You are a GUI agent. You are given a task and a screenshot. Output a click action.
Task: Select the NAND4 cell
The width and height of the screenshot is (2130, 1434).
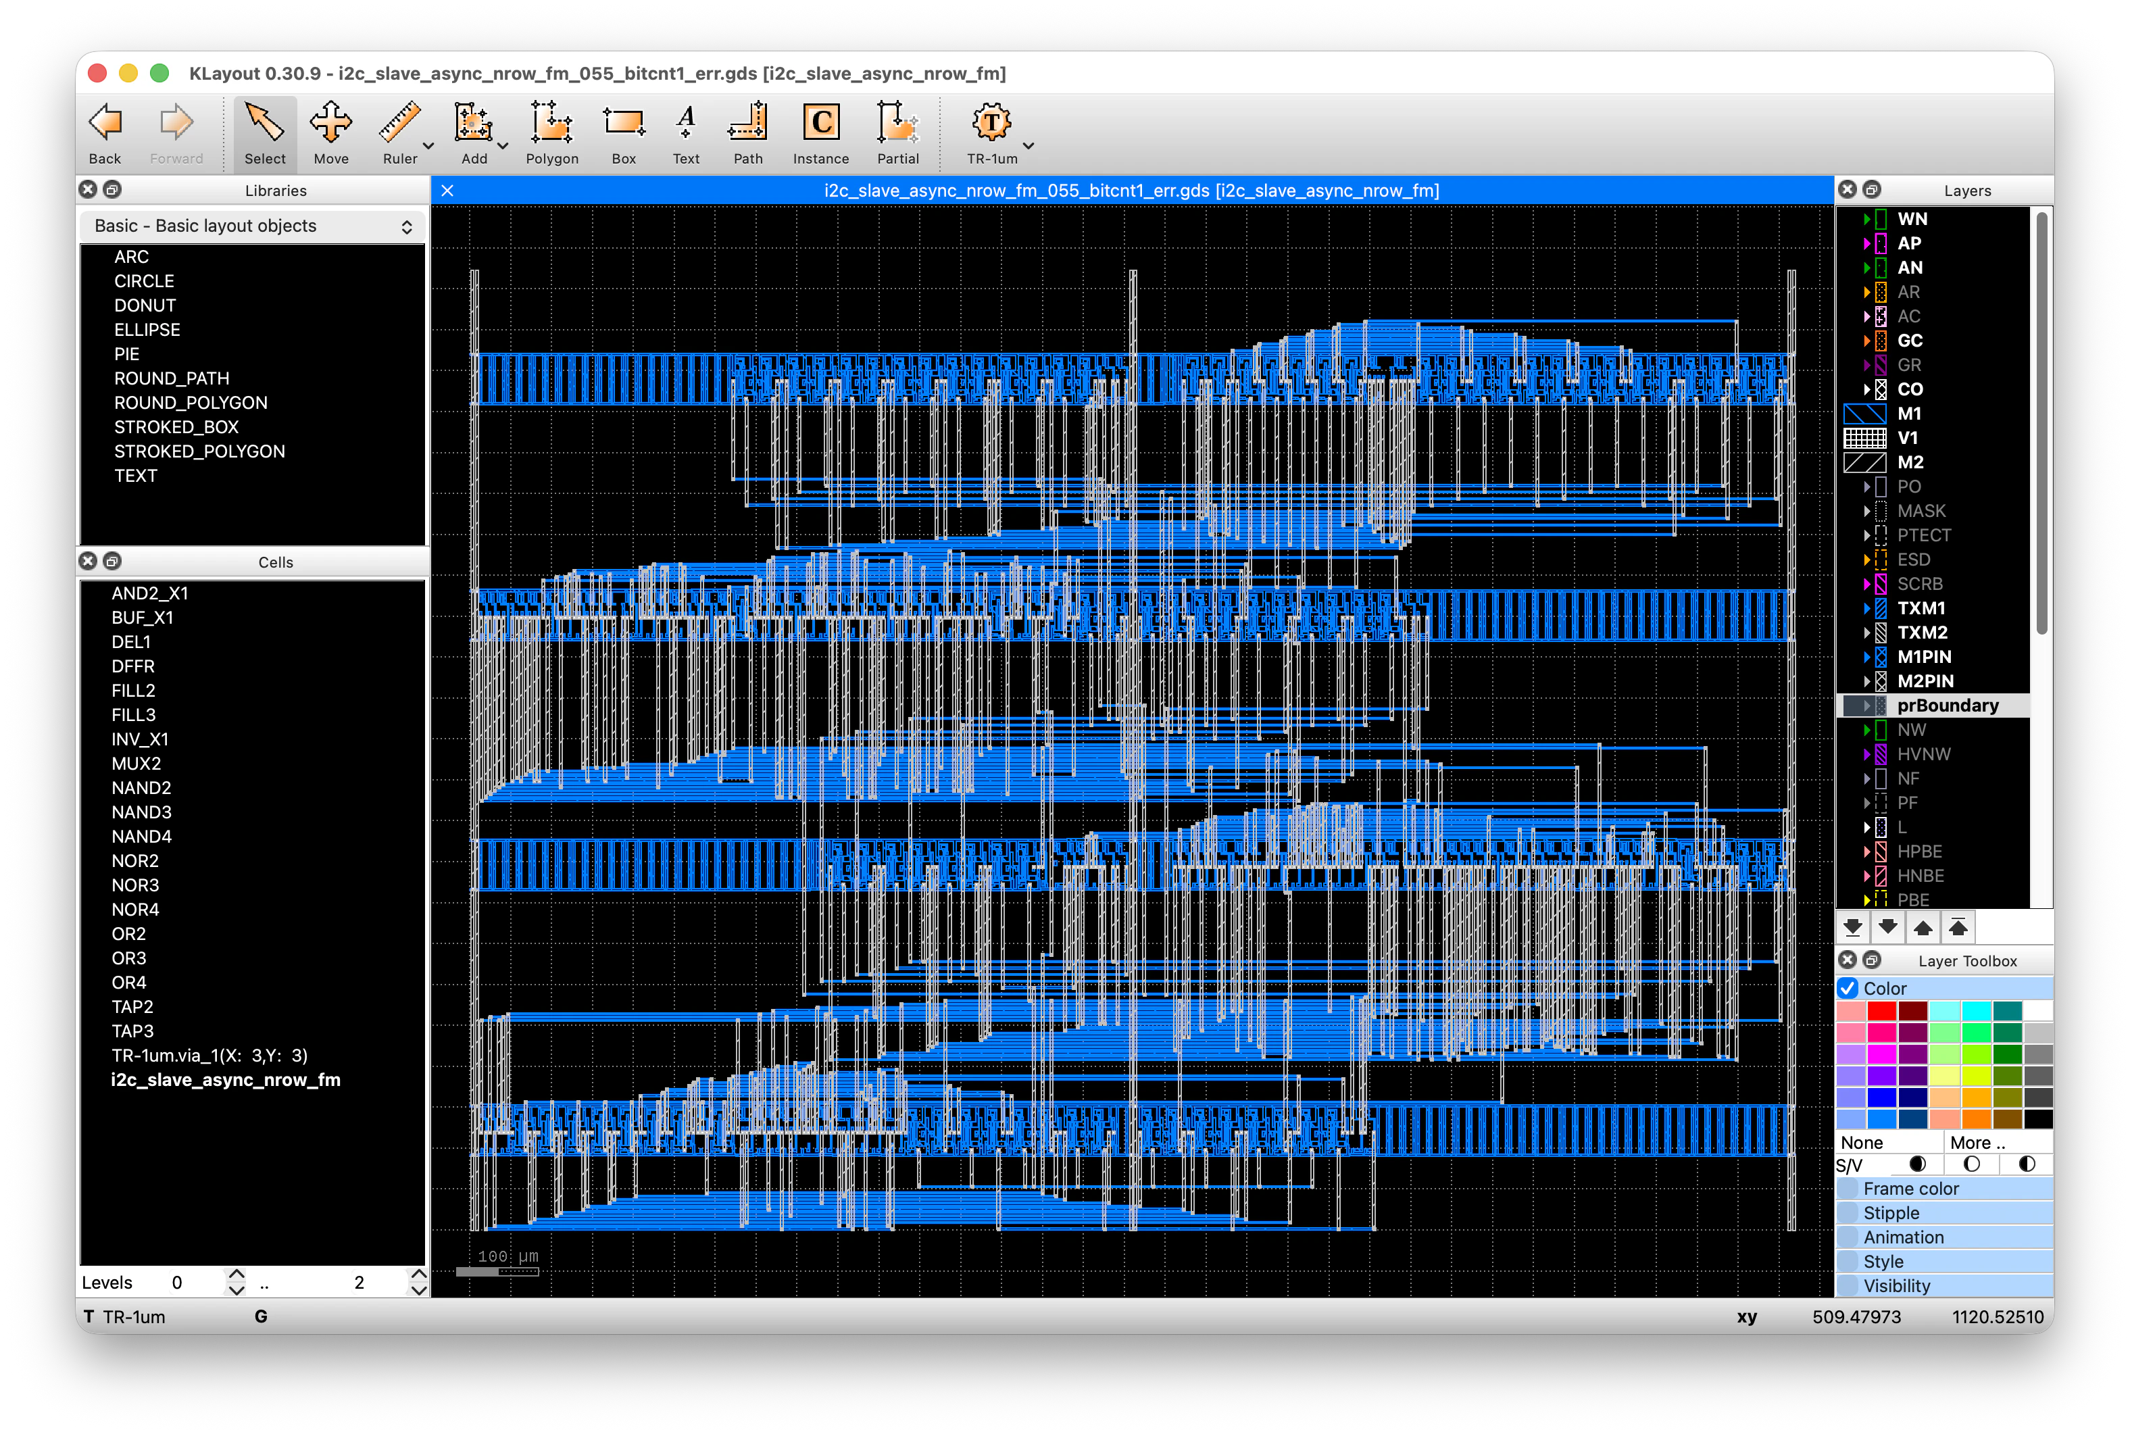tap(141, 836)
